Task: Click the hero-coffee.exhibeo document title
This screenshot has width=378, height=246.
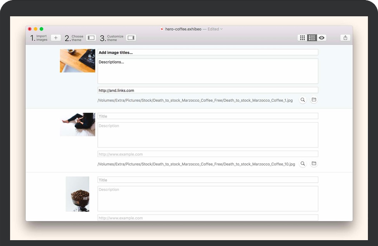Action: click(183, 29)
